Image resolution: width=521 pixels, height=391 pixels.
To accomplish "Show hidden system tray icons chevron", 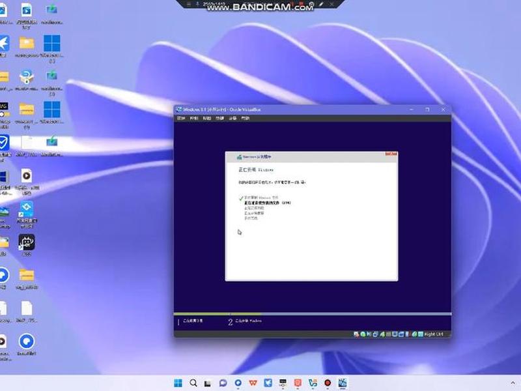I will coord(513,383).
